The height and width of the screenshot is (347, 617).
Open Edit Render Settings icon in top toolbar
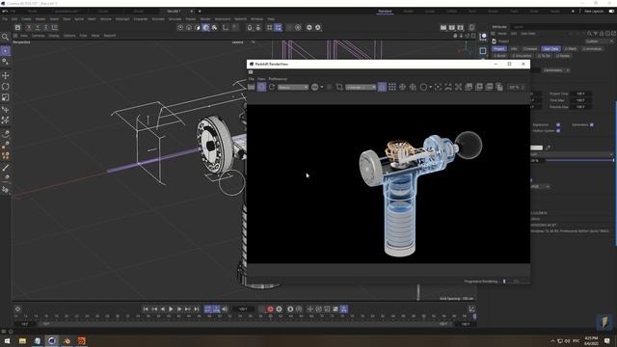tap(461, 28)
